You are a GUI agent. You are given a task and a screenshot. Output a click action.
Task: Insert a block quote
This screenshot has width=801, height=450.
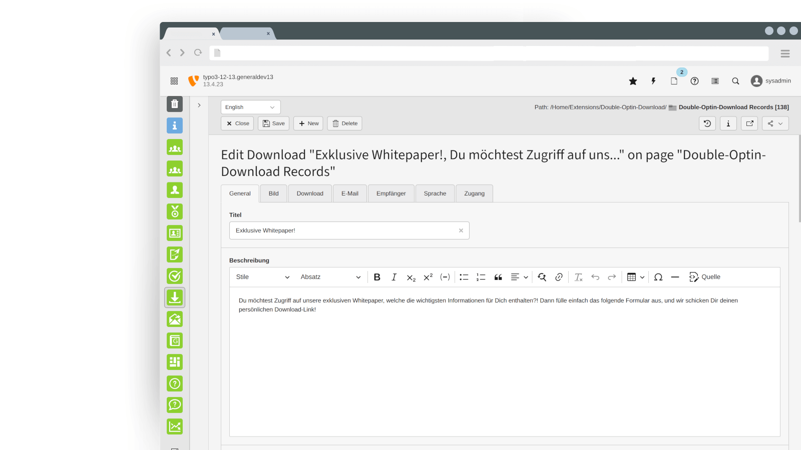[498, 277]
